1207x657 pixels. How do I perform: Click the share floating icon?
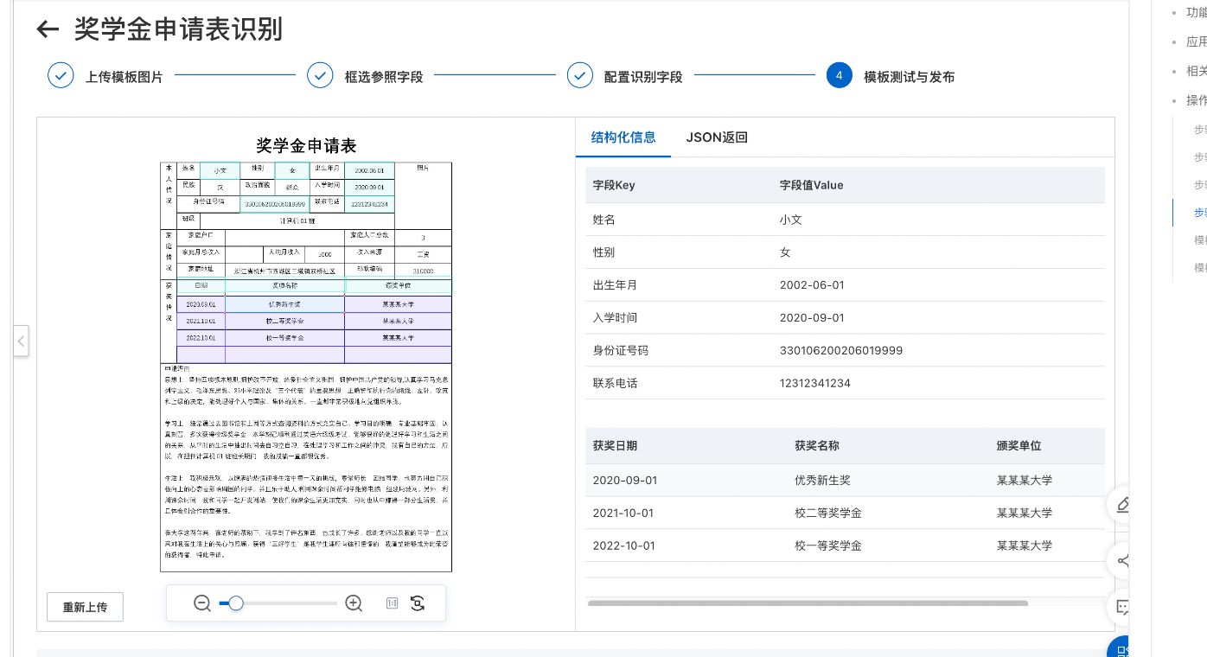[x=1122, y=560]
